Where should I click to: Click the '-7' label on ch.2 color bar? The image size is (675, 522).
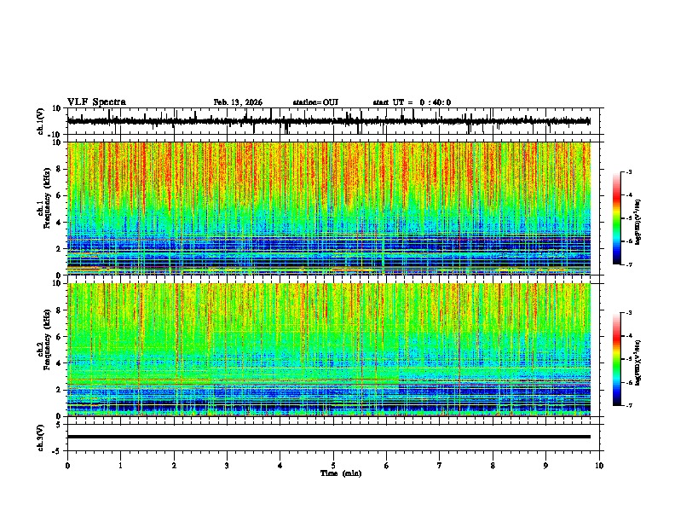tap(628, 405)
